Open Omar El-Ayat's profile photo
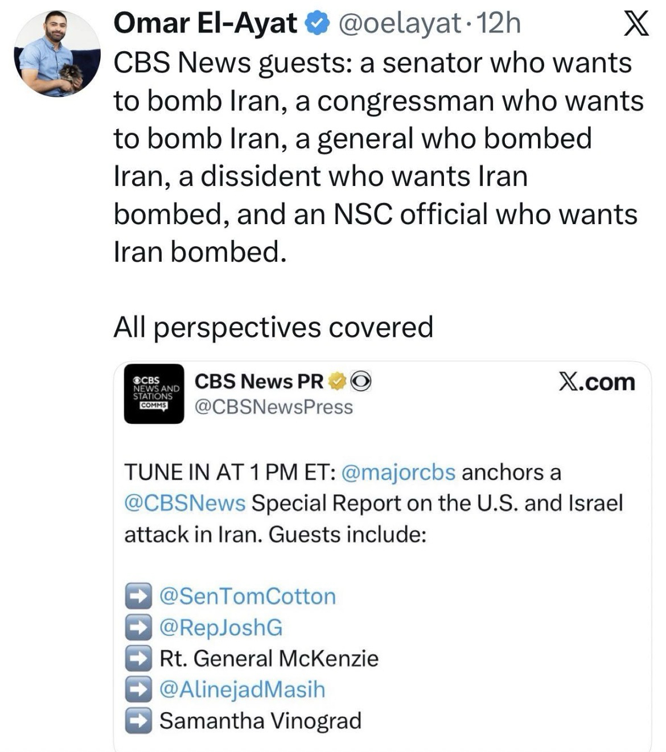This screenshot has width=666, height=752. 57,54
